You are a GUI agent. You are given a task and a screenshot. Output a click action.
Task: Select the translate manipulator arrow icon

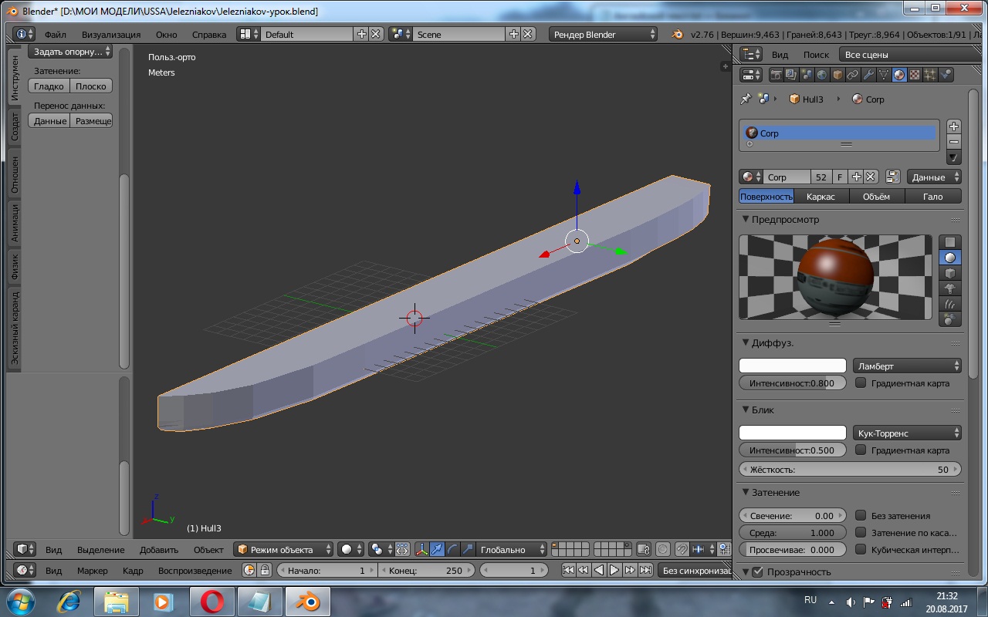(438, 549)
